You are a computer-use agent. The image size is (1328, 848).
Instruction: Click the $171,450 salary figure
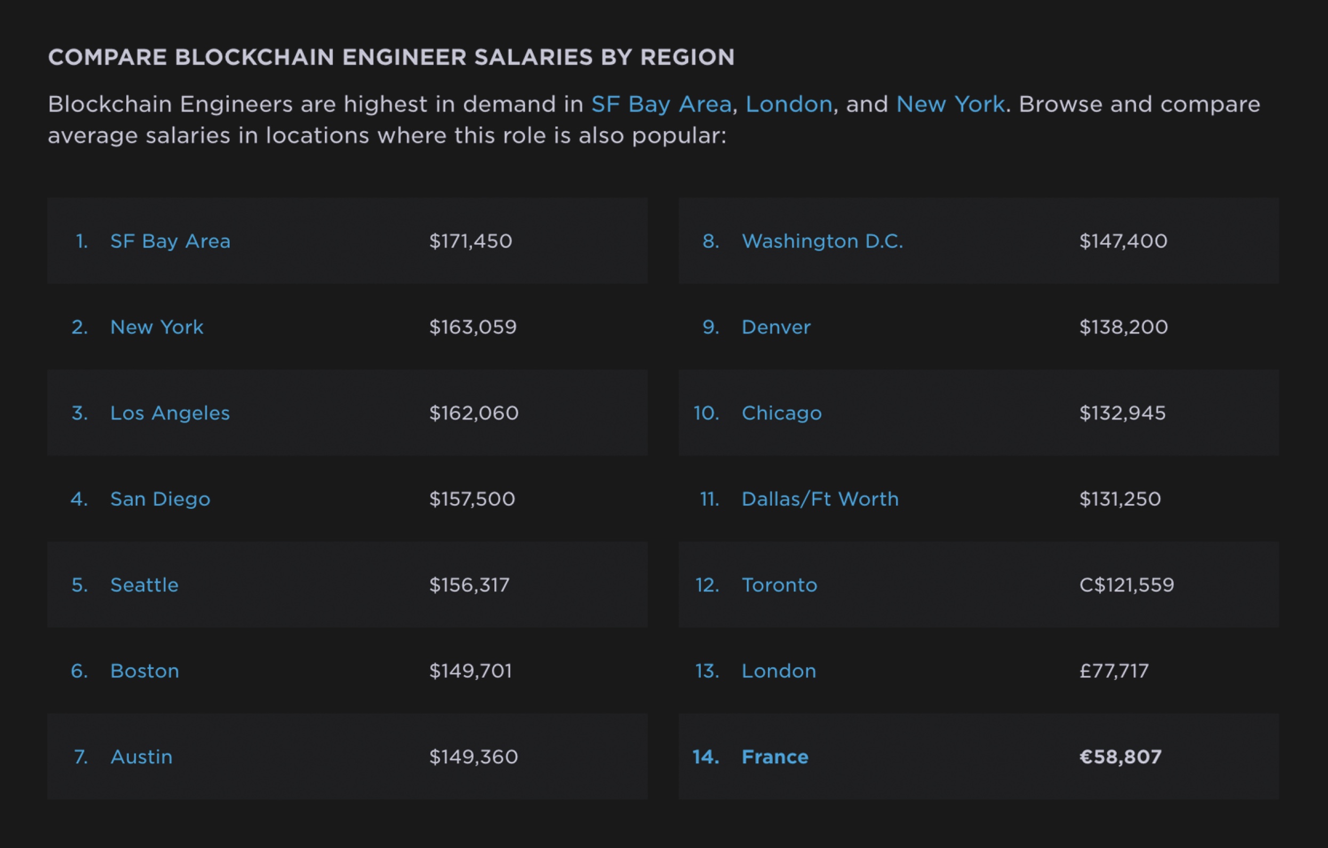coord(470,241)
